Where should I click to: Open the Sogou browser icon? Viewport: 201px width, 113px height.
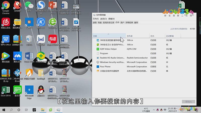(41, 8)
